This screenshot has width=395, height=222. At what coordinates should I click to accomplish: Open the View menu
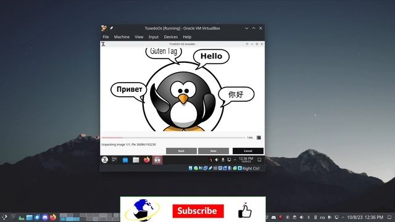point(139,37)
